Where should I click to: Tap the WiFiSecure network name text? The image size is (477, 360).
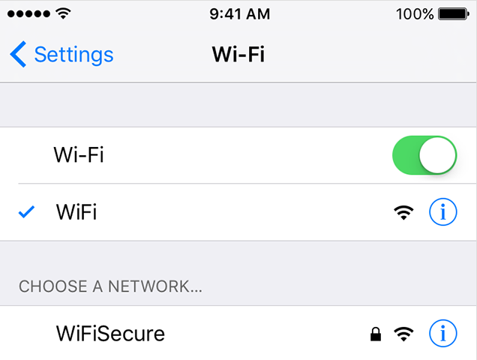point(110,334)
